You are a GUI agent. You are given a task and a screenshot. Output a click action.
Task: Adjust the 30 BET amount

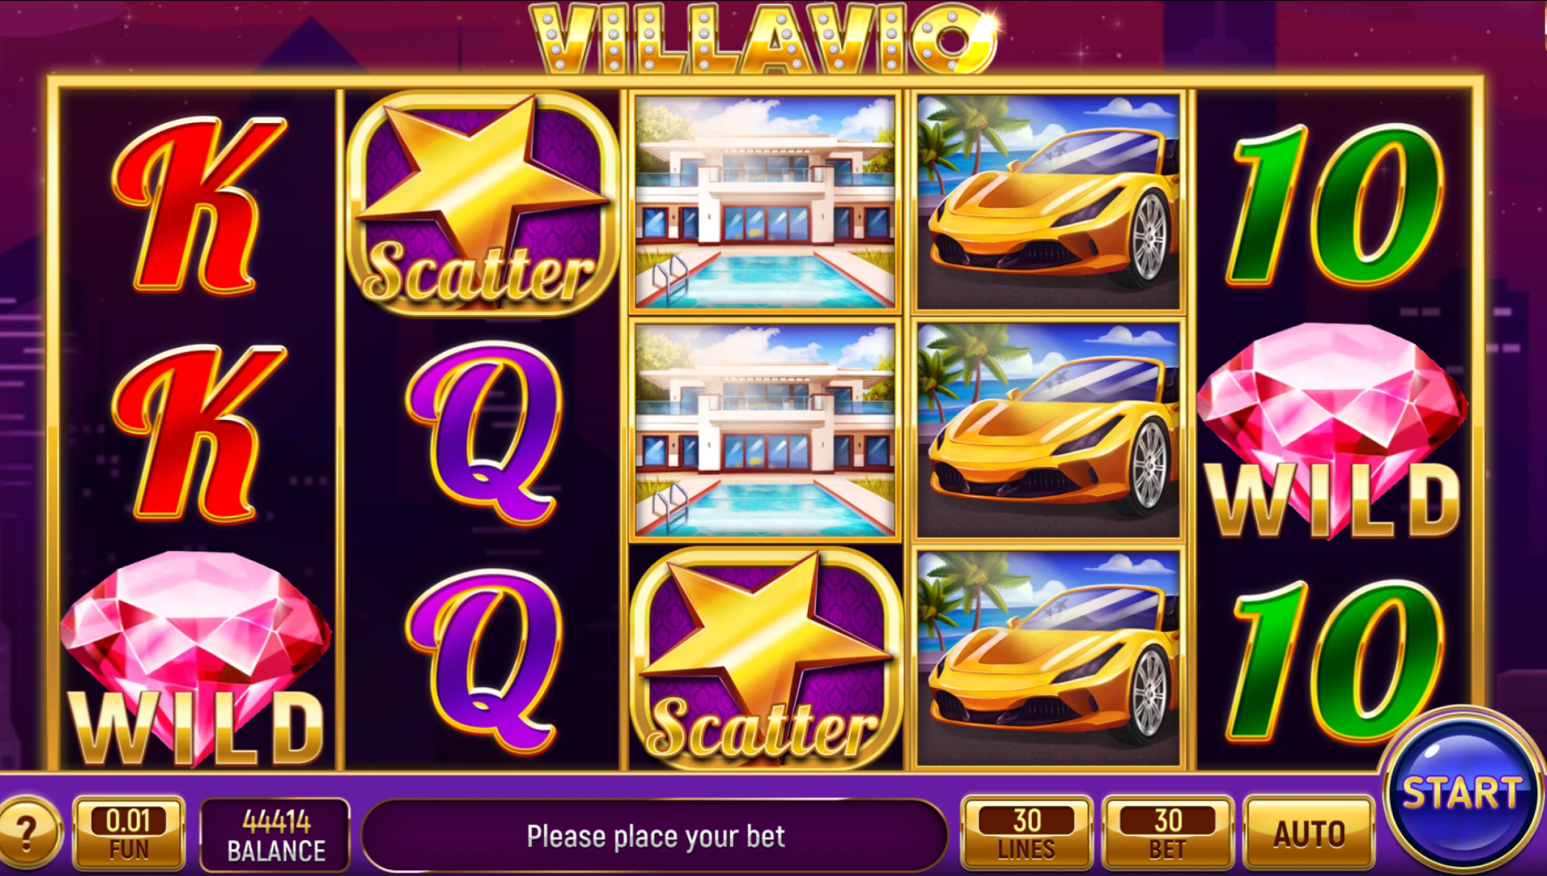click(x=1168, y=833)
